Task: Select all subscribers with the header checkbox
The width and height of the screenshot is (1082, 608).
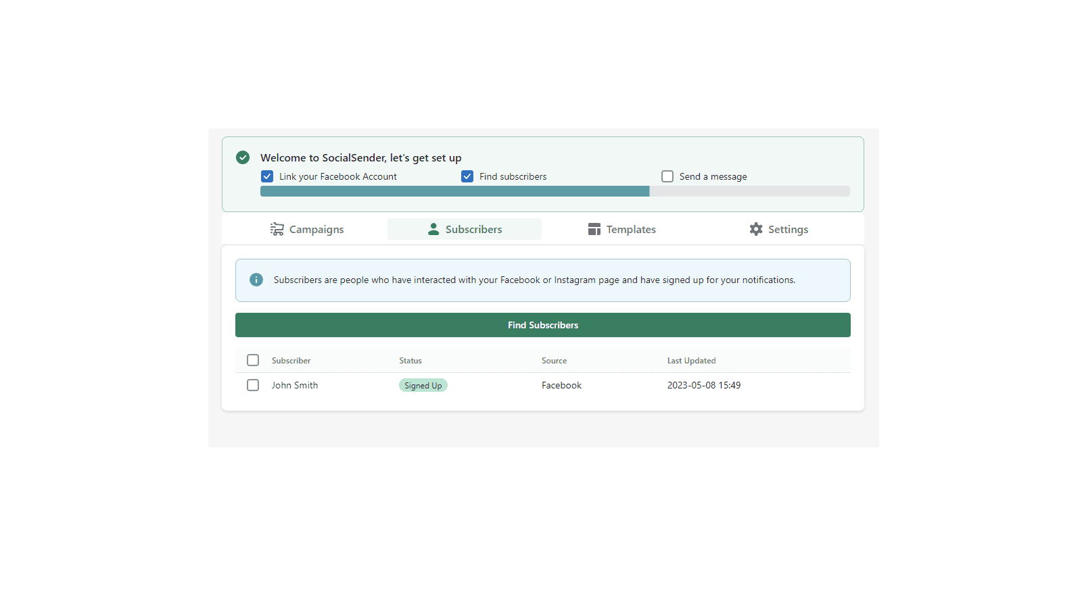Action: (253, 360)
